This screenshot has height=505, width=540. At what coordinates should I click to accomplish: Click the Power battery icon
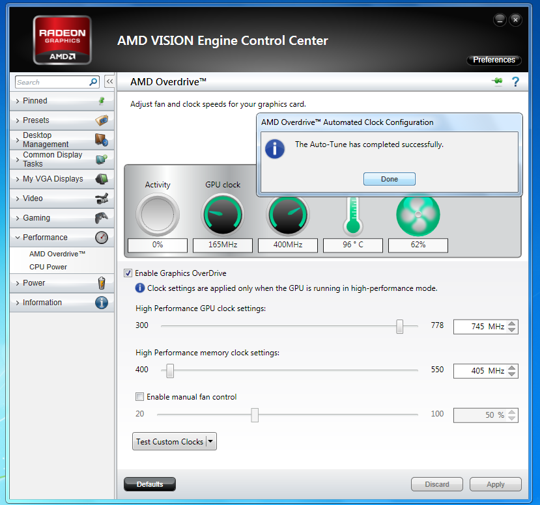click(102, 283)
